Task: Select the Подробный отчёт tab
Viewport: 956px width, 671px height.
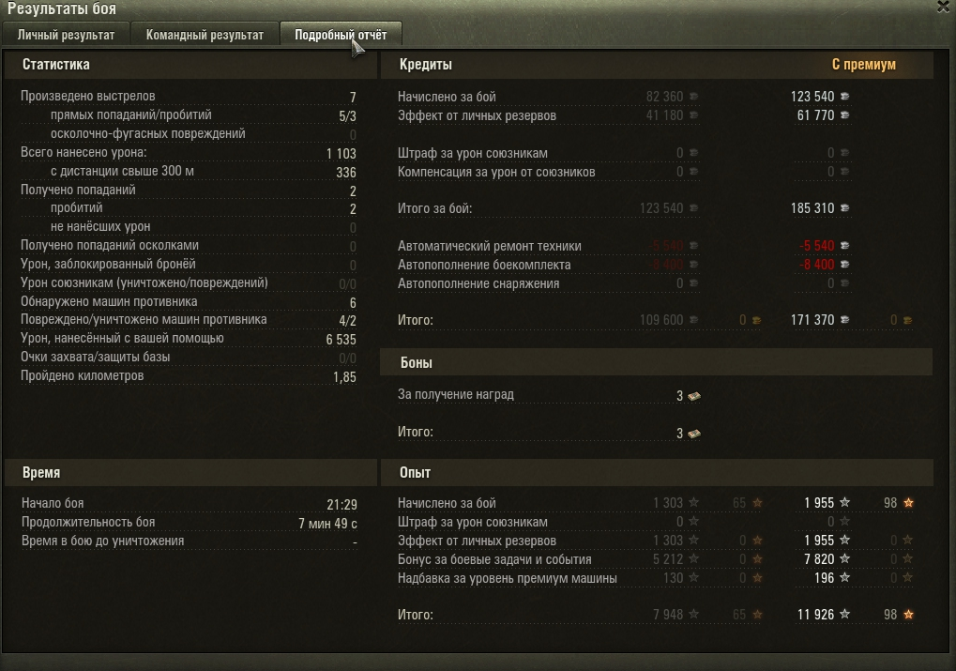Action: tap(341, 35)
